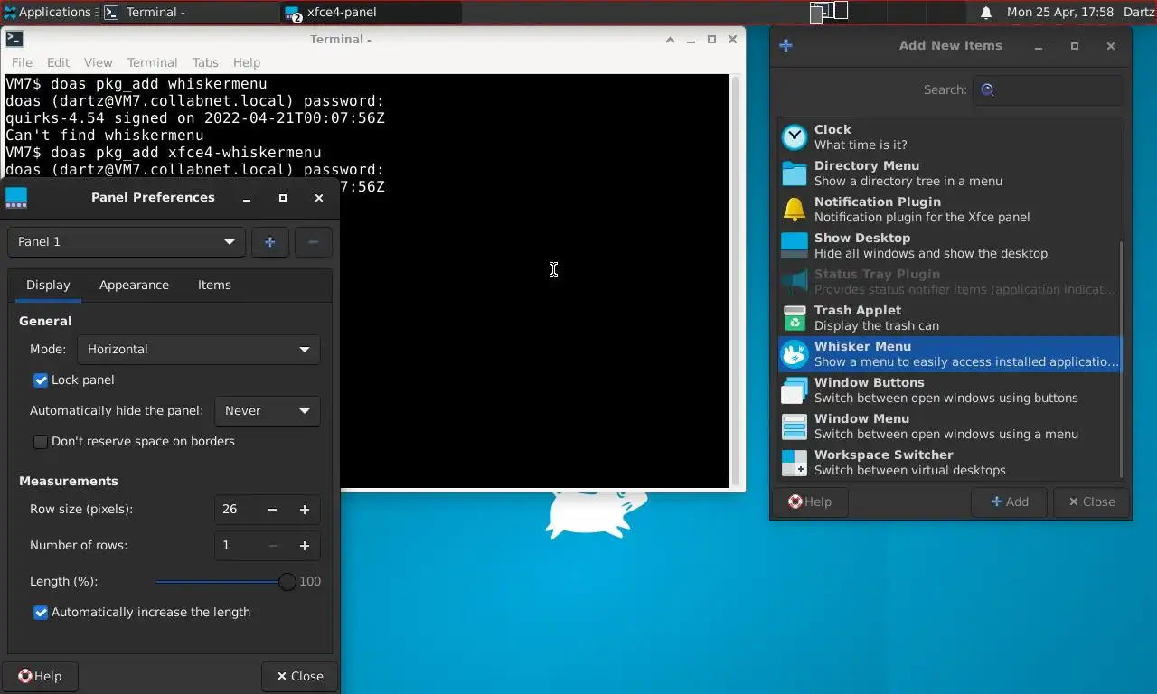Select the Clock plugin icon
The width and height of the screenshot is (1157, 694).
[x=795, y=137]
